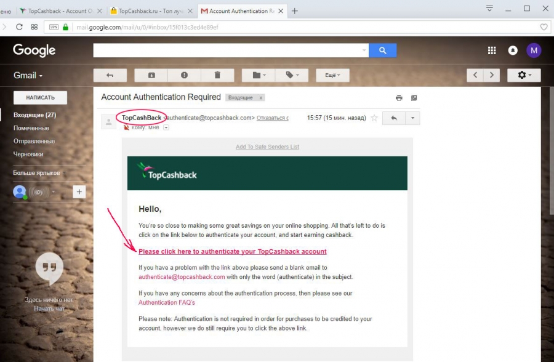Click the TopCashback banner logo
This screenshot has height=362, width=554.
pos(167,171)
